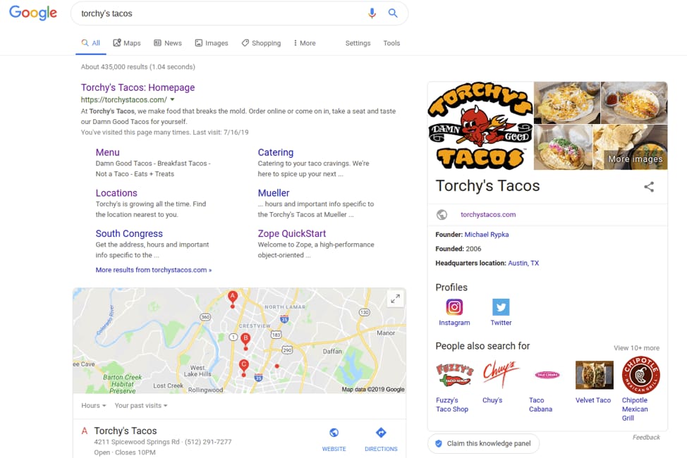Screen dimensions: 687x458
Task: Open the Twitter profile icon
Action: (501, 307)
